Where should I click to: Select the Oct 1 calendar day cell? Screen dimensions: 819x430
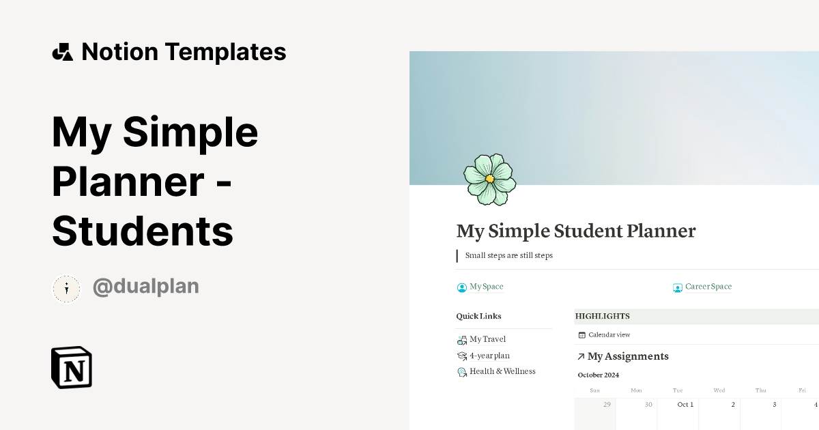point(678,415)
